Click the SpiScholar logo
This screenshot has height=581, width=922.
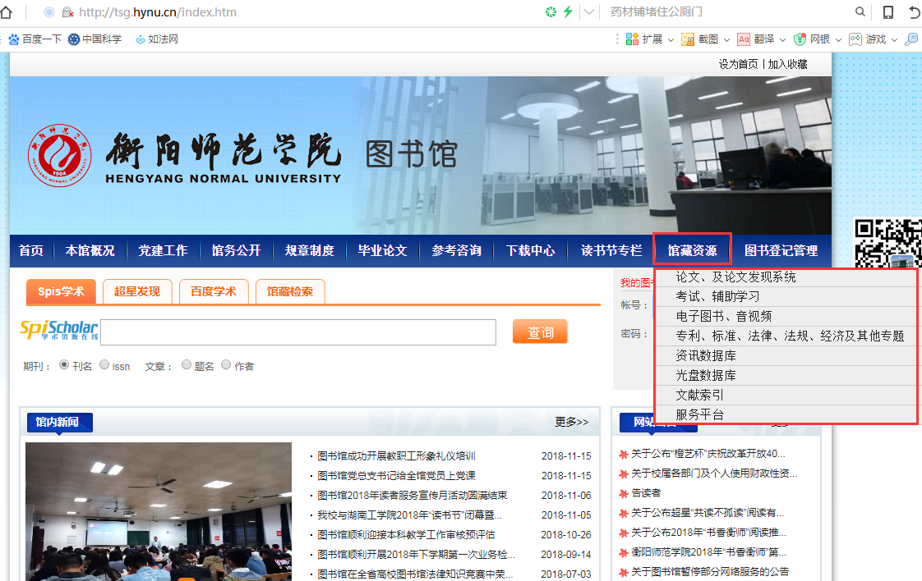point(59,331)
